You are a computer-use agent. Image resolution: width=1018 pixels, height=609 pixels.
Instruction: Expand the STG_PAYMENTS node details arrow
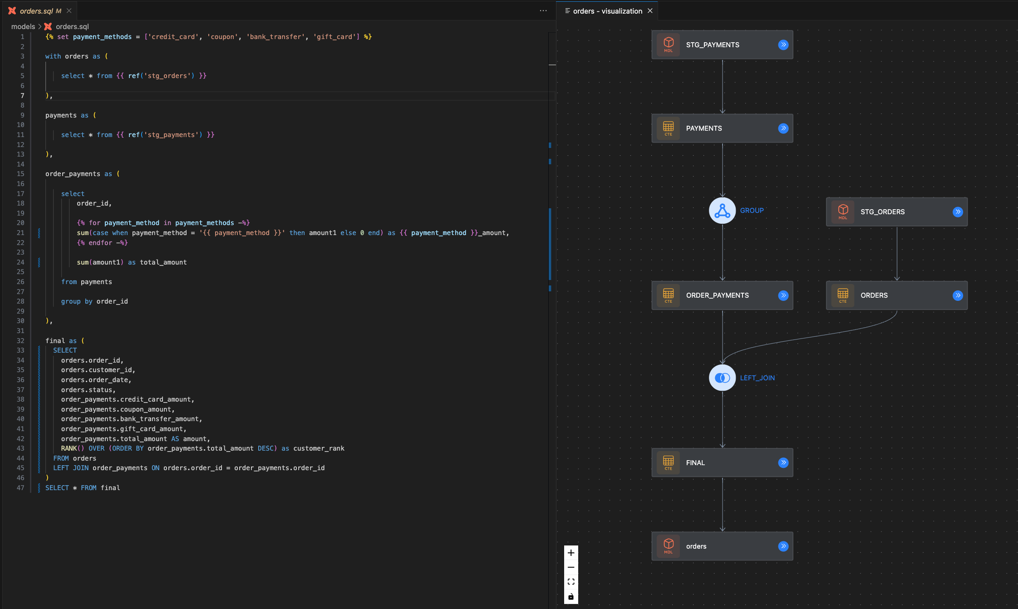click(x=783, y=44)
